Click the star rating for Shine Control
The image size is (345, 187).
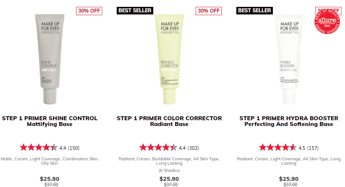tap(39, 147)
